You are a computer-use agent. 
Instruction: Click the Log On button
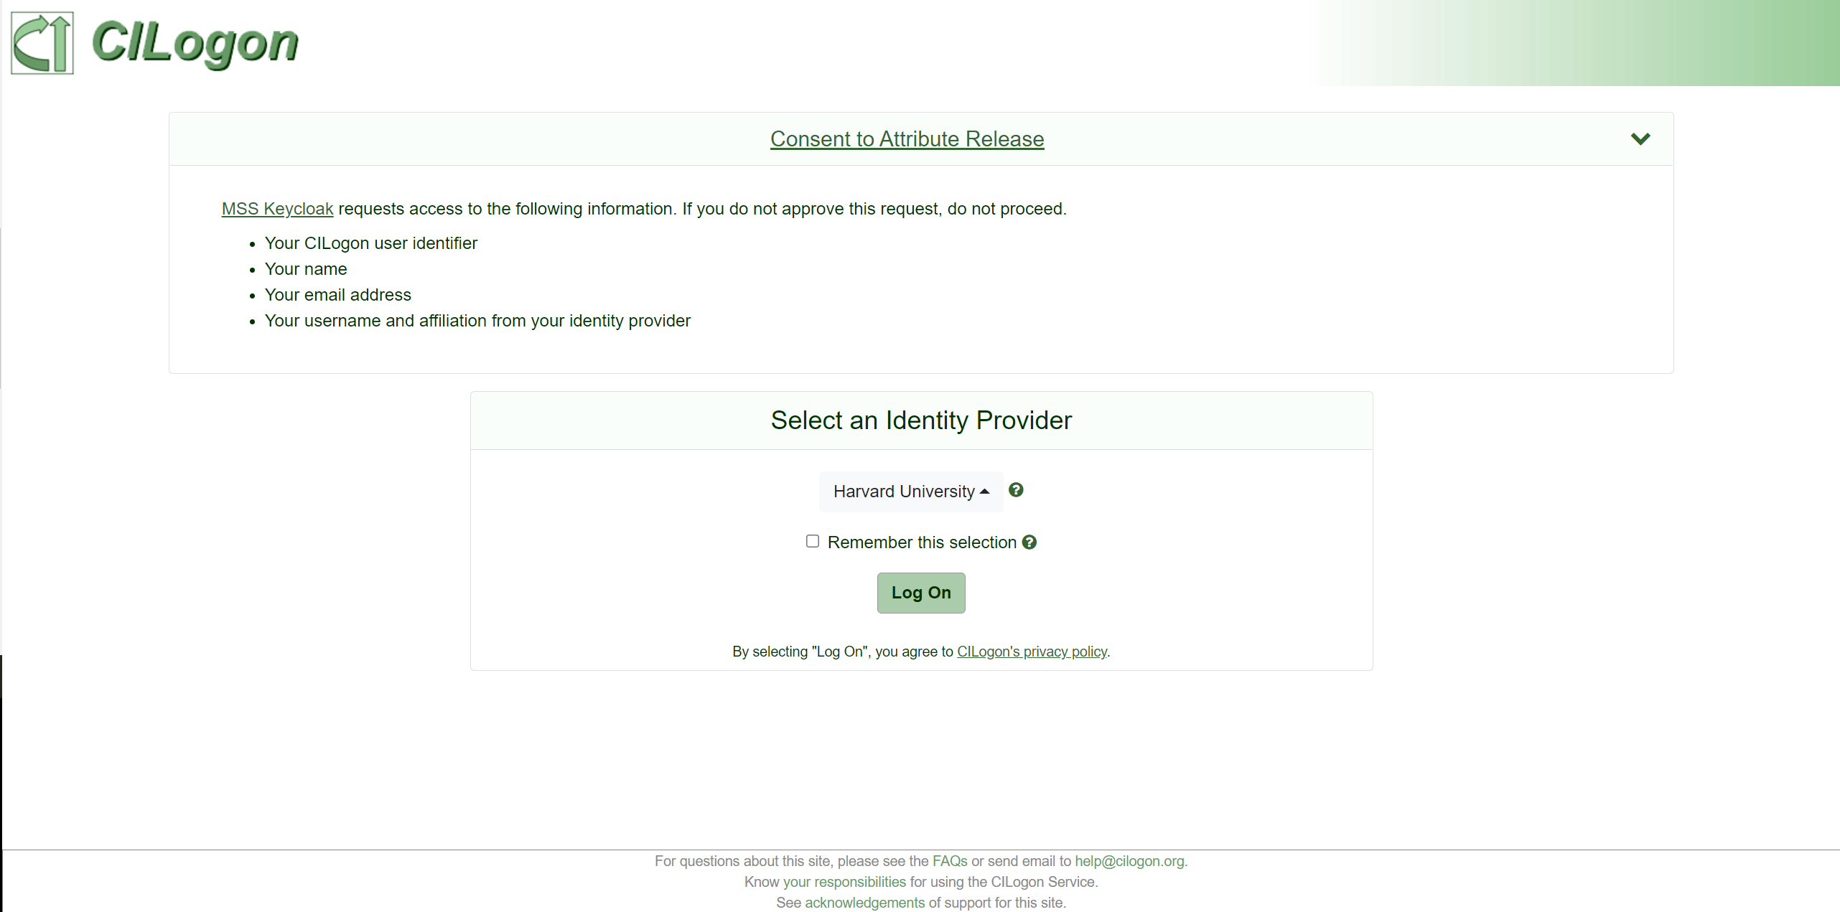pyautogui.click(x=921, y=592)
